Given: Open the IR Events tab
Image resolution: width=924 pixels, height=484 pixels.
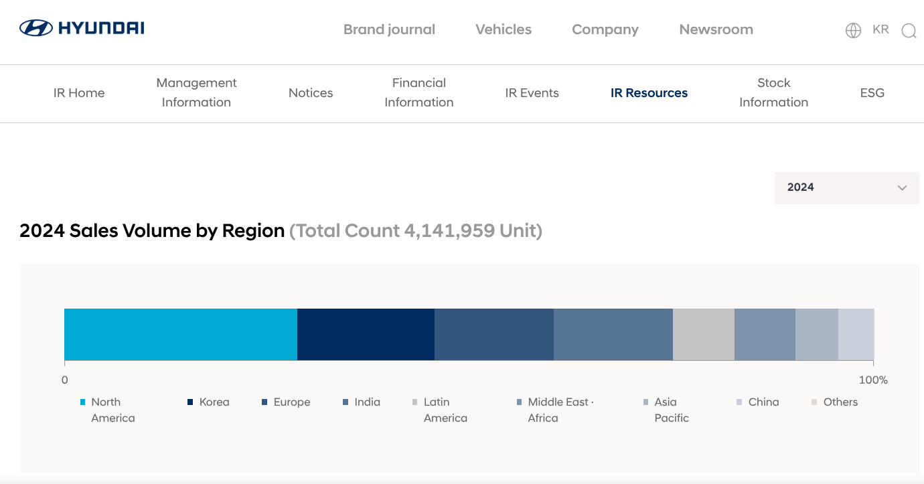Looking at the screenshot, I should [532, 93].
